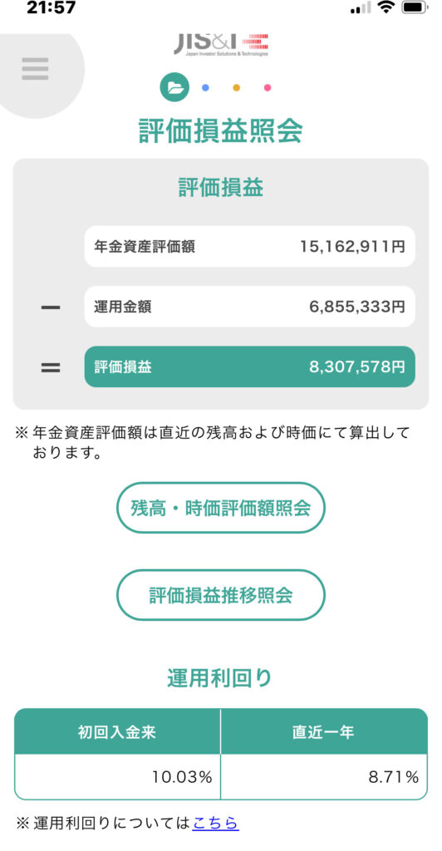Open 評価損益推移照会 button
Image resolution: width=442 pixels, height=851 pixels.
(221, 595)
